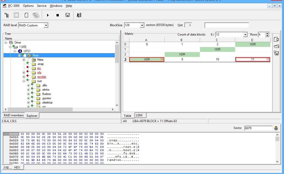The height and width of the screenshot is (174, 284).
Task: Click the tree structure toolbar icon
Action: [7, 15]
